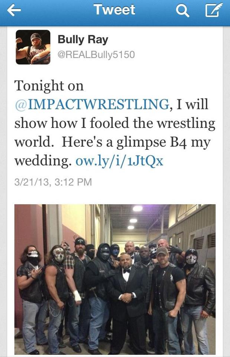Tap the @REALBully5150 handle
The image size is (230, 357).
click(x=96, y=55)
